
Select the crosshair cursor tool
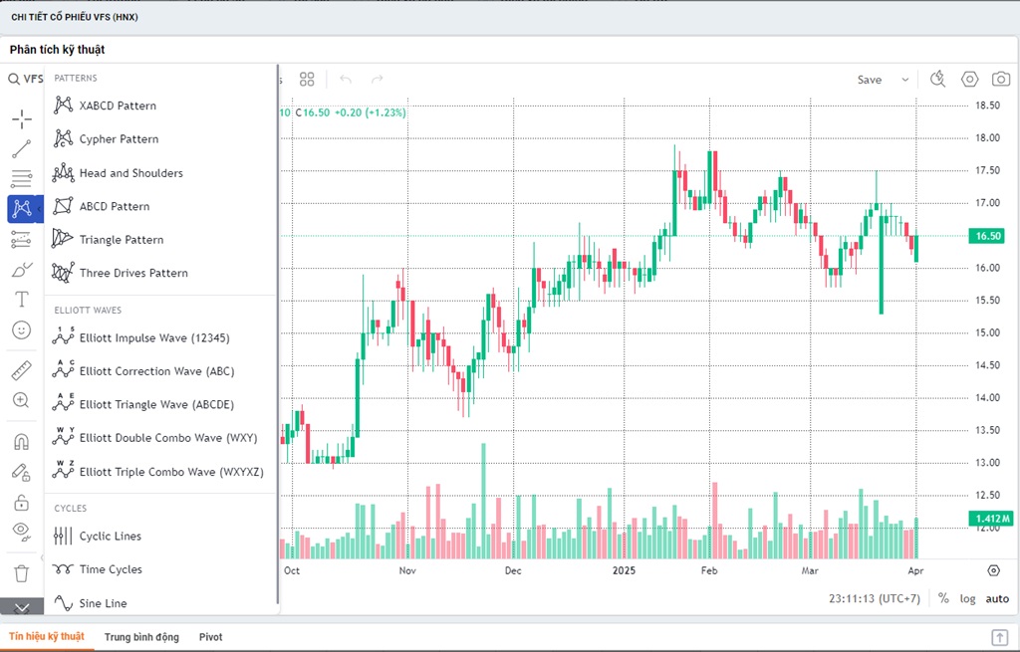coord(22,119)
